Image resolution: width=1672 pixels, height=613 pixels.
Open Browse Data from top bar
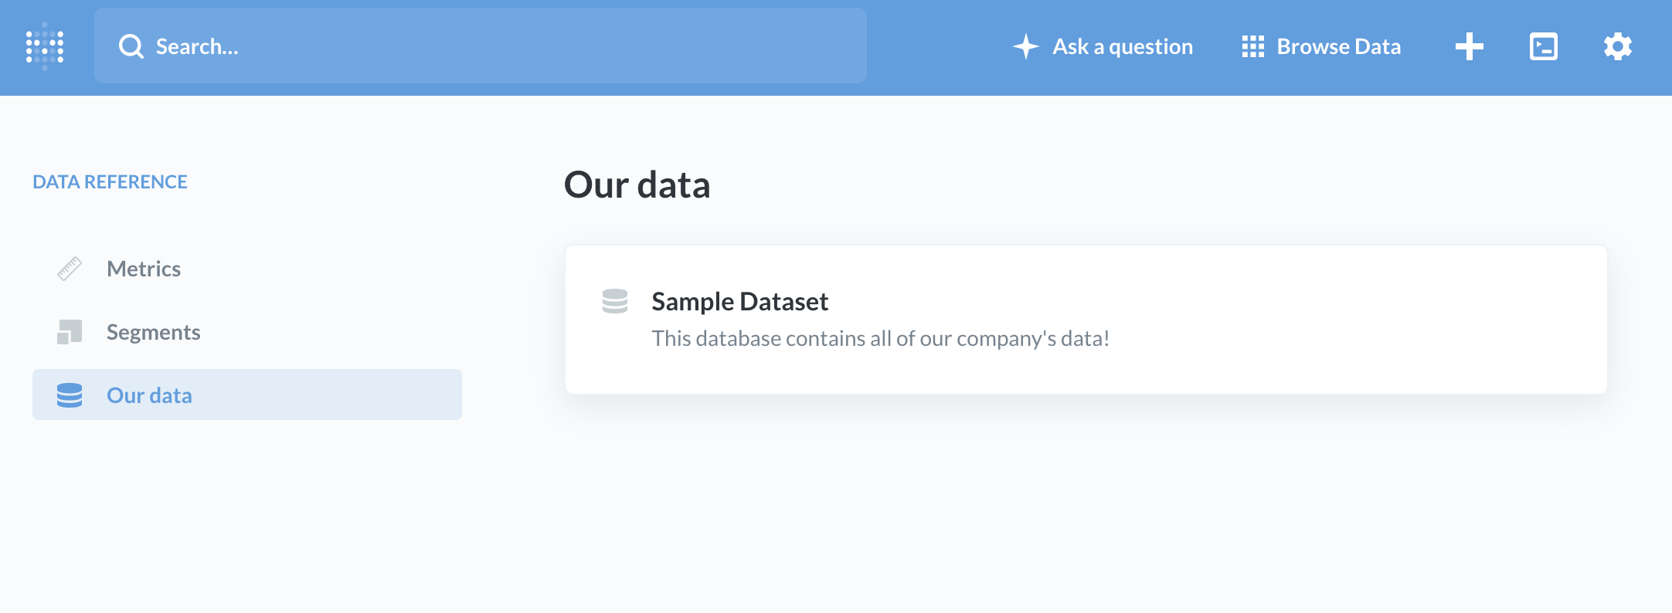(1338, 46)
